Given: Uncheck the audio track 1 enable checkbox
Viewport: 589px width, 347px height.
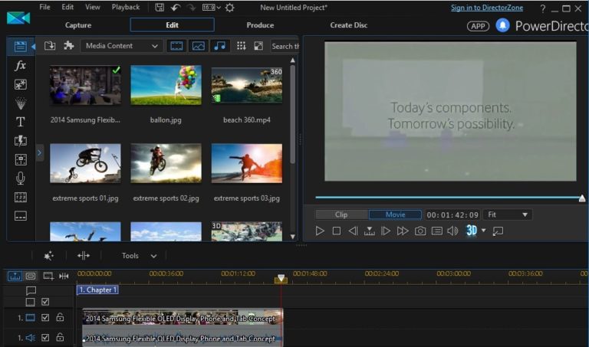Looking at the screenshot, I should point(45,337).
